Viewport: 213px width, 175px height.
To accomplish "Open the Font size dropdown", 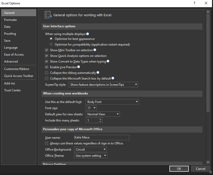I will point(91,108).
